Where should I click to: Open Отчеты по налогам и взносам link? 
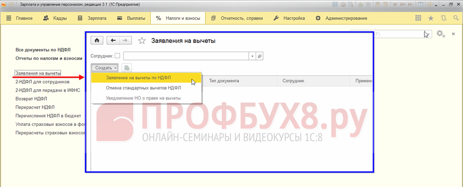point(49,58)
